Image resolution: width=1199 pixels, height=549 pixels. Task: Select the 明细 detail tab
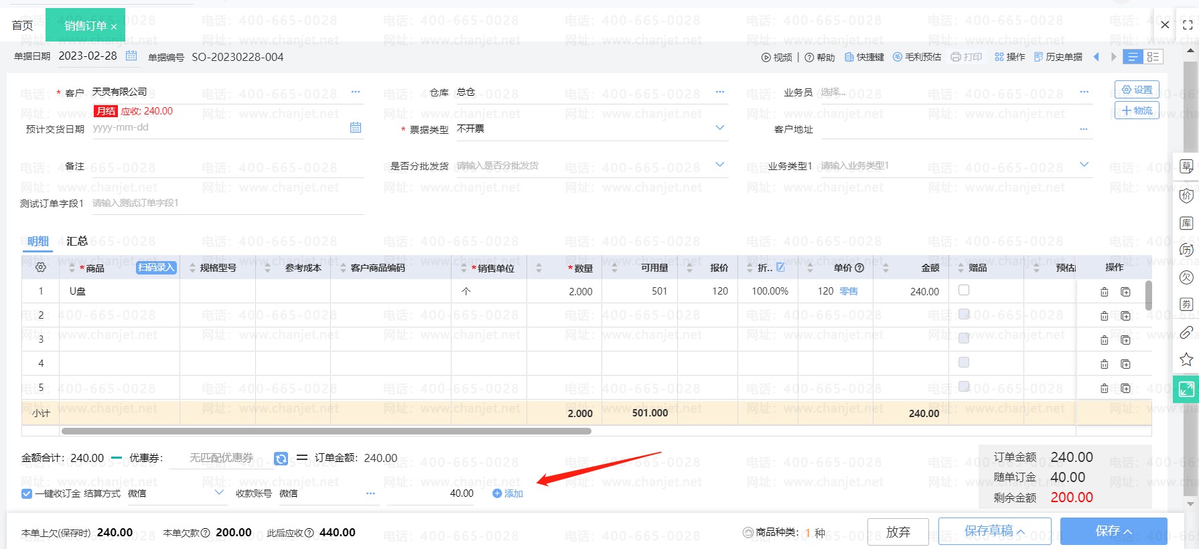[38, 241]
